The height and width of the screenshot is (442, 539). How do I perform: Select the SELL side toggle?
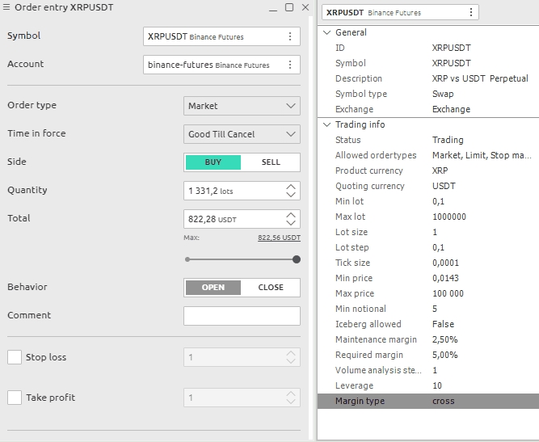tap(271, 162)
